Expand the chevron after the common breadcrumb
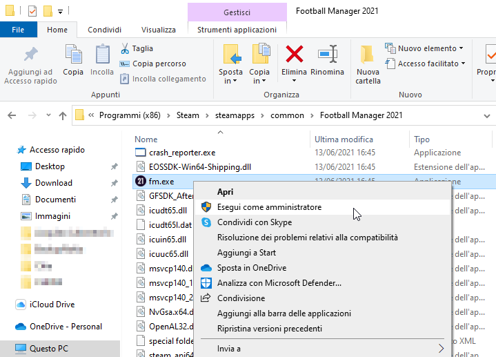 click(313, 115)
